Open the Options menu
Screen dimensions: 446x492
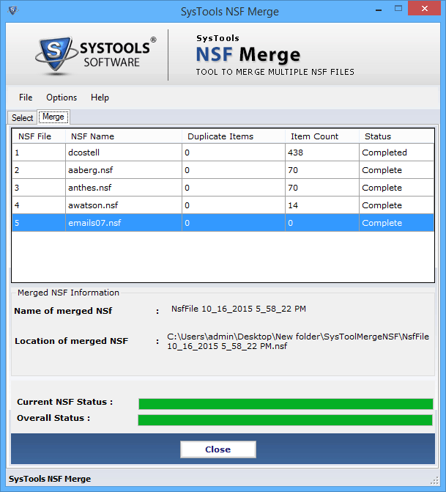[x=62, y=98]
